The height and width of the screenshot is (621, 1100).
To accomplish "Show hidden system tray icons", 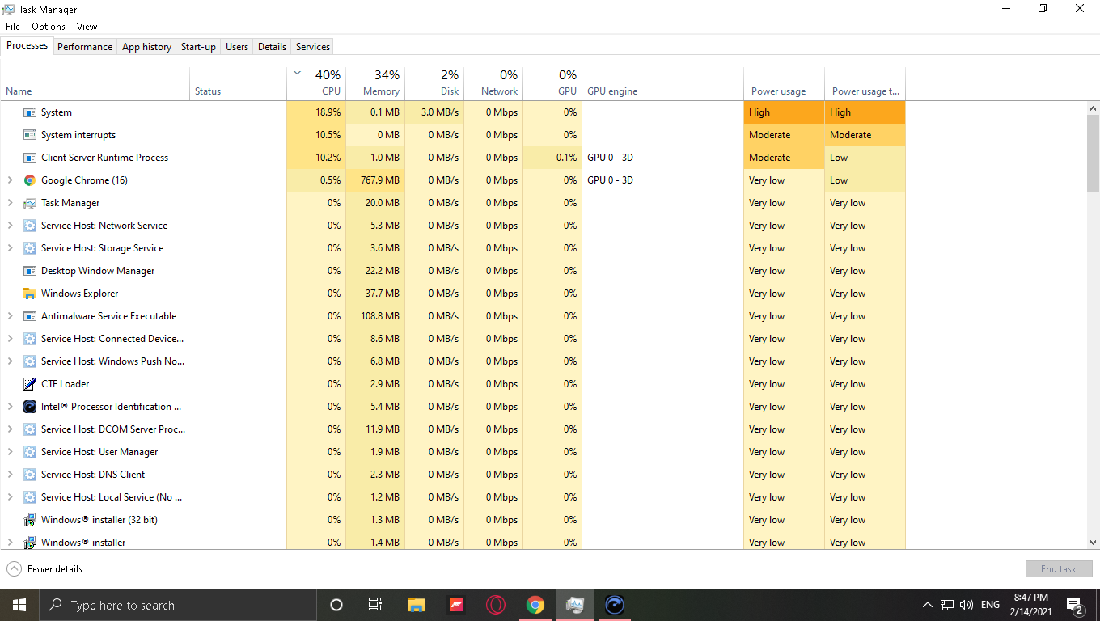I will tap(927, 605).
